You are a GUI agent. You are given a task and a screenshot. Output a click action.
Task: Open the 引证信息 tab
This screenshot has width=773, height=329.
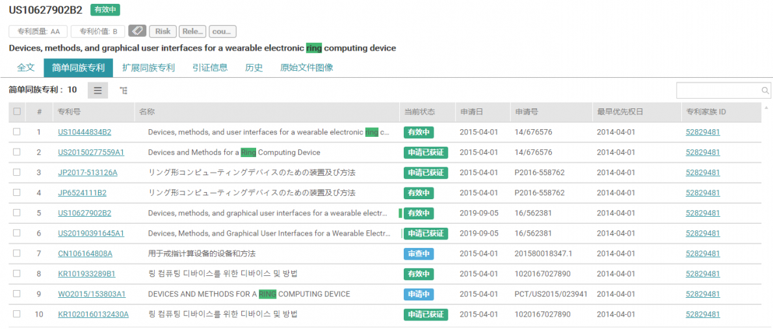(x=210, y=67)
